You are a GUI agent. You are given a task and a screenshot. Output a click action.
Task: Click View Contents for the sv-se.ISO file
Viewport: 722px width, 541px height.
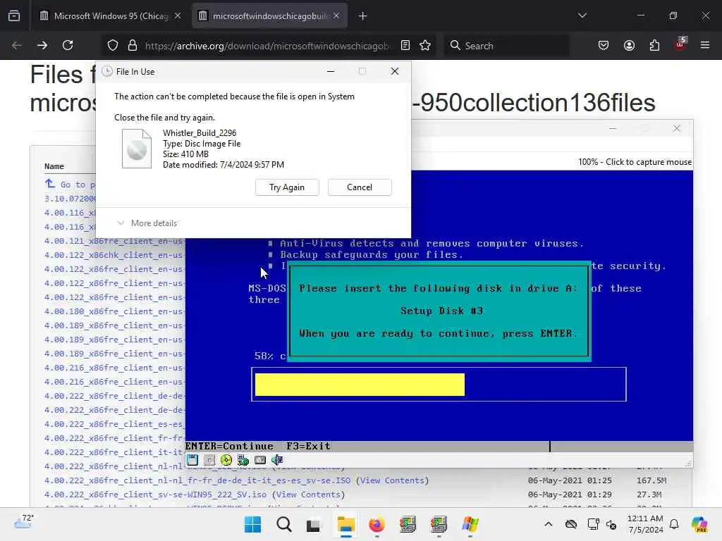tap(392, 480)
